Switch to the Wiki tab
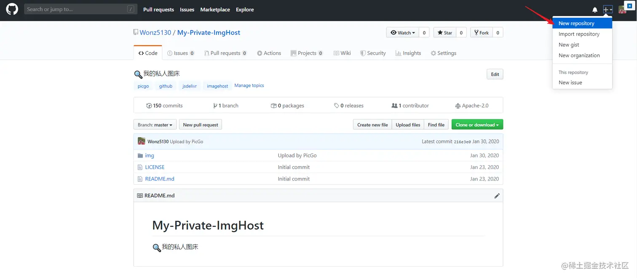The image size is (637, 278). tap(342, 53)
